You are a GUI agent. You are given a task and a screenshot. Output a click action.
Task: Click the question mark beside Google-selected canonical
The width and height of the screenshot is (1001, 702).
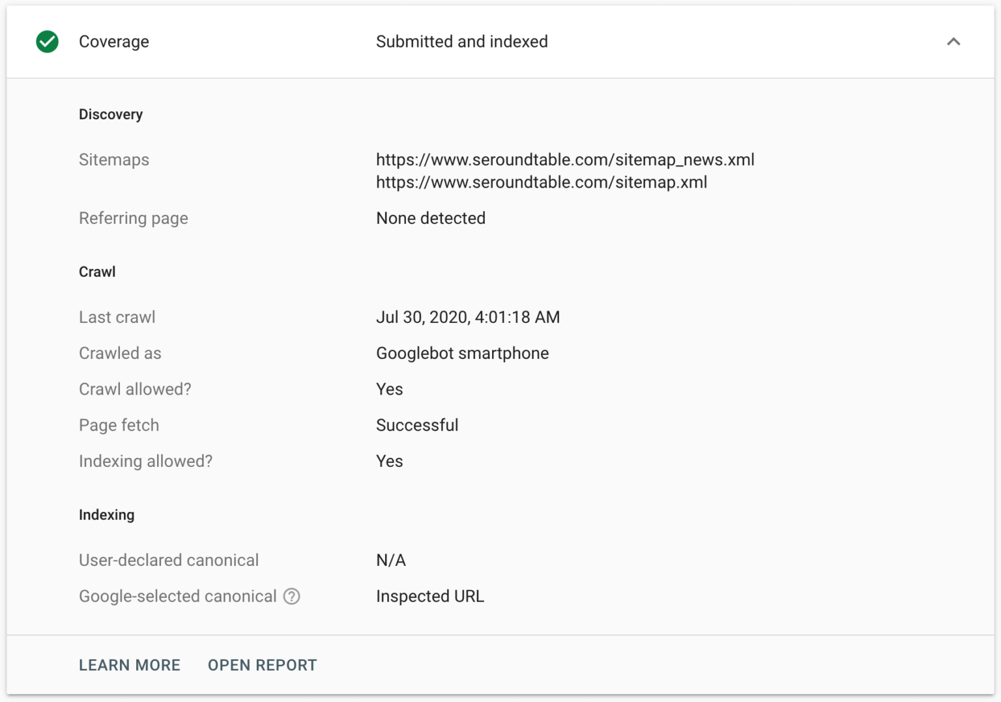click(x=292, y=597)
